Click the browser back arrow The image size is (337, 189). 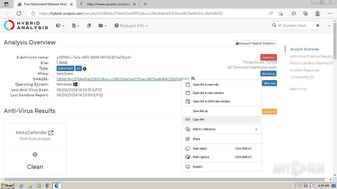(7, 13)
